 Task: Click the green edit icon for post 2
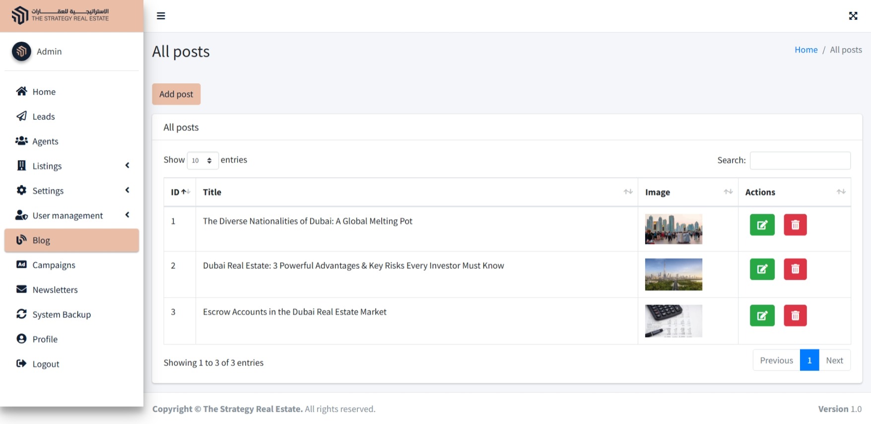(x=762, y=269)
